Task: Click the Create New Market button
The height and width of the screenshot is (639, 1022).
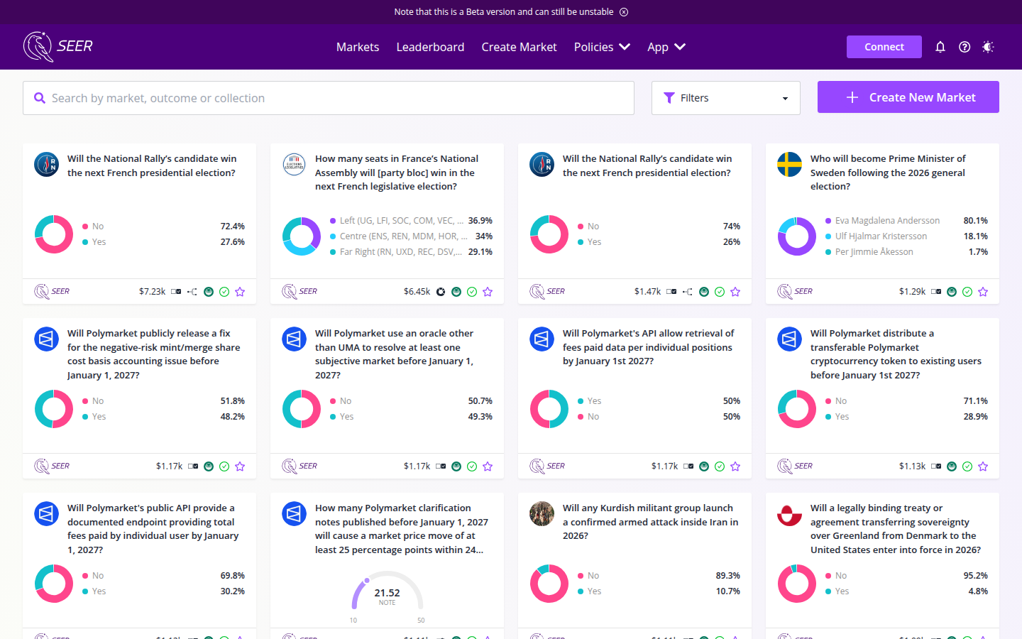Action: tap(908, 97)
